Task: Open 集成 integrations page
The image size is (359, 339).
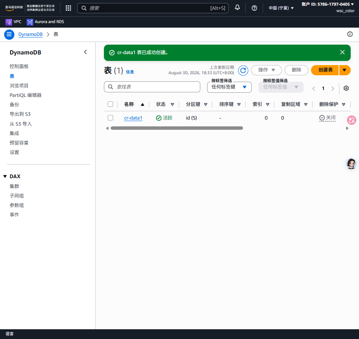Action: tap(14, 134)
